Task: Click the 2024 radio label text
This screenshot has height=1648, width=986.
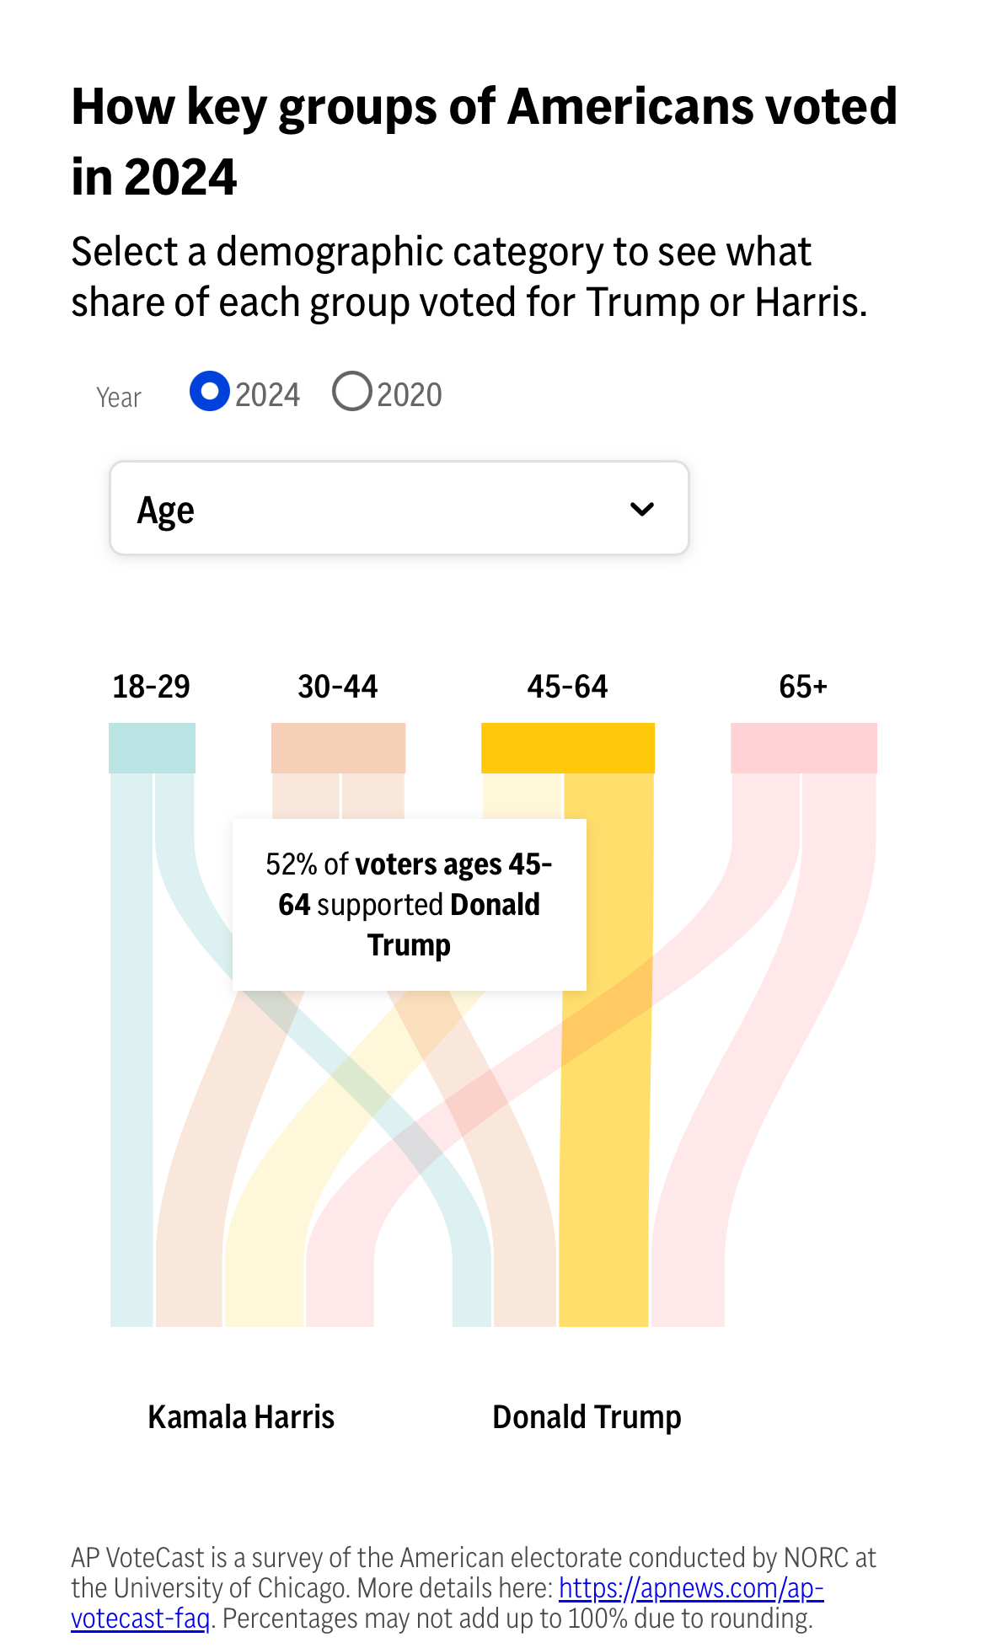Action: 267,395
